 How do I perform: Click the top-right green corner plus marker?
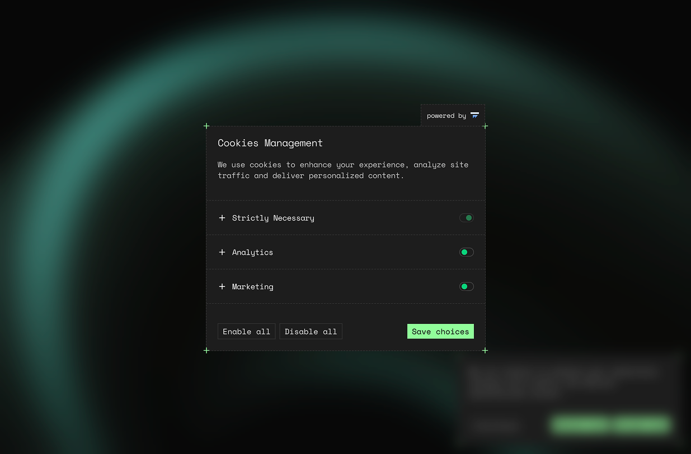[x=485, y=126]
